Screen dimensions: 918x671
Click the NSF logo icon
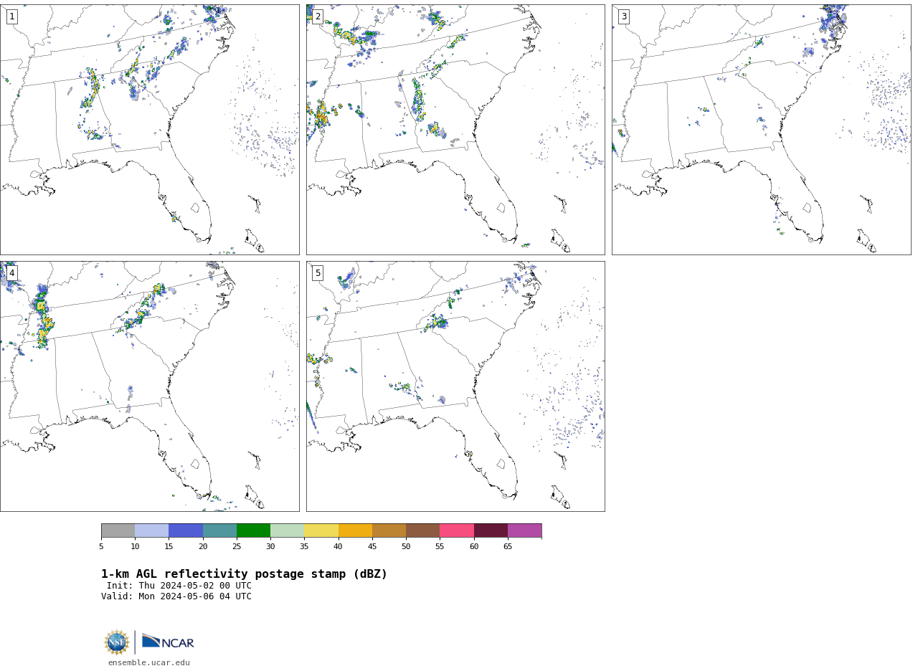[x=117, y=642]
